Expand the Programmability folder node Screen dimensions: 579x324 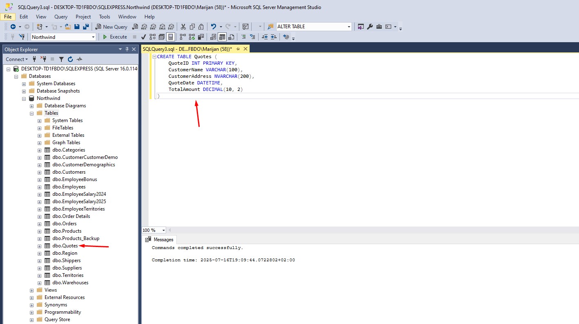32,312
